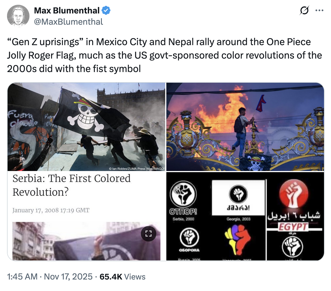Open Grok analysis via the Grok icon
Screen dimensions: 331x291
point(304,10)
